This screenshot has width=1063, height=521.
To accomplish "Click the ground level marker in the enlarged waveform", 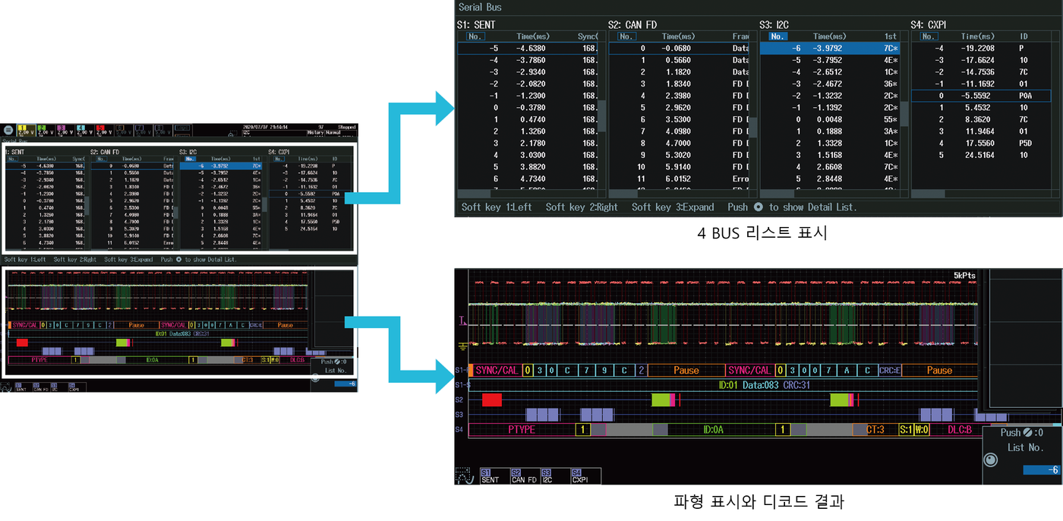I will (462, 348).
